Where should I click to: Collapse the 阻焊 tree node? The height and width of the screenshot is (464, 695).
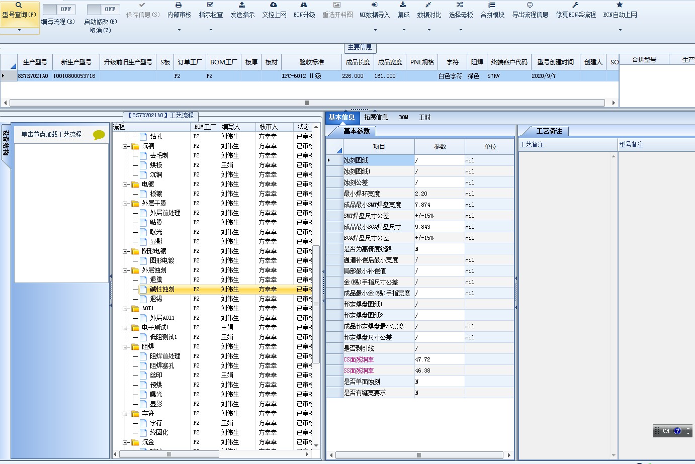pyautogui.click(x=125, y=347)
